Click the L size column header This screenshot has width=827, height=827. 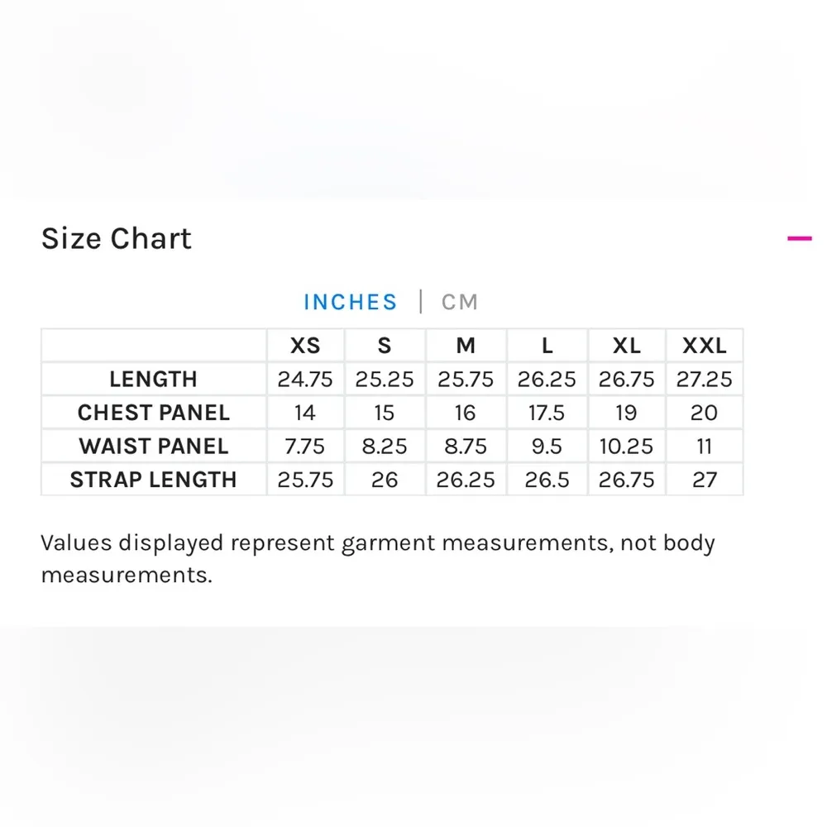pyautogui.click(x=547, y=346)
